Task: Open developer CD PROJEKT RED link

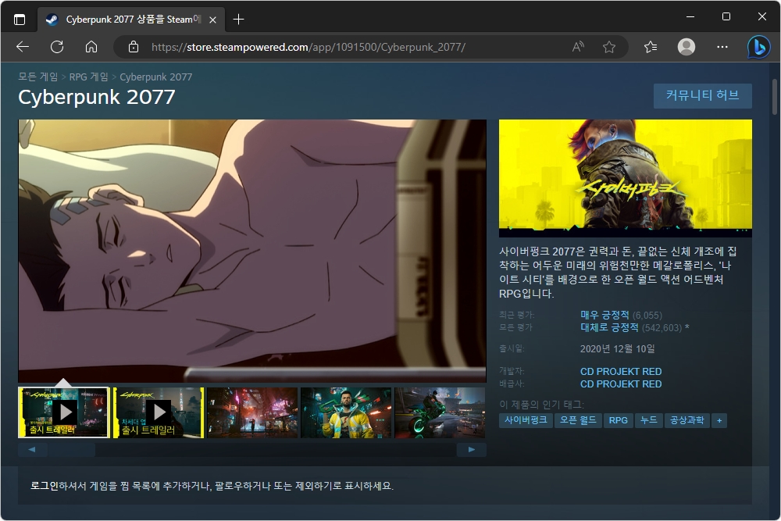Action: 621,372
